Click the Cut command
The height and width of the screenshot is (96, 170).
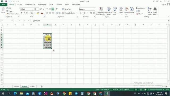[x=8, y=8]
